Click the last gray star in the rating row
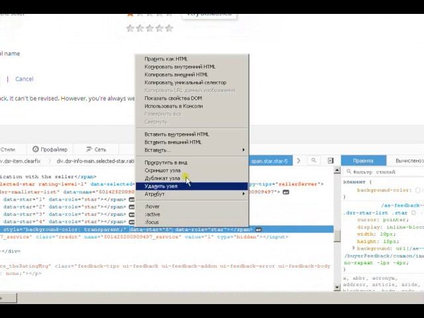 click(169, 28)
